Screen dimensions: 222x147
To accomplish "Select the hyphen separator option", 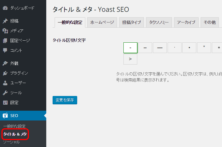I will 130,48.
